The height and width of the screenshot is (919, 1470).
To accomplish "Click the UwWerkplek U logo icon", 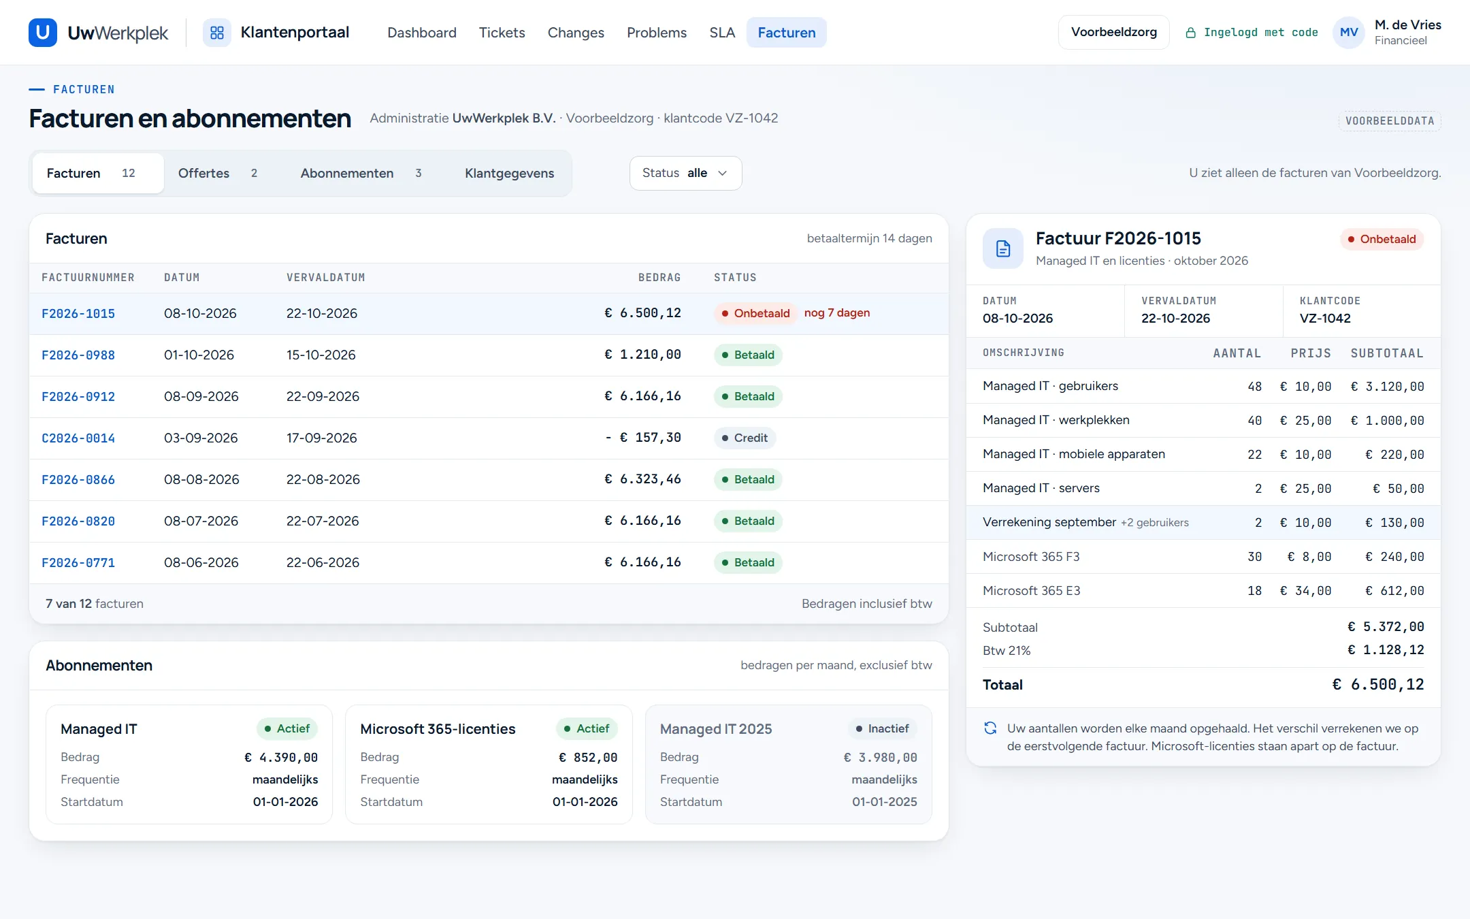I will click(43, 33).
